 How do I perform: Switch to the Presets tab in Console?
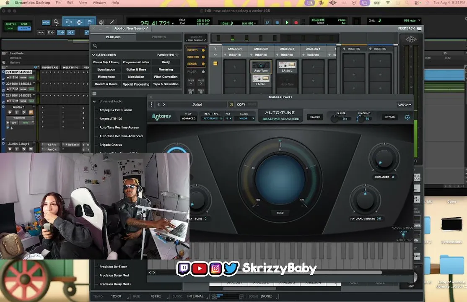point(159,37)
